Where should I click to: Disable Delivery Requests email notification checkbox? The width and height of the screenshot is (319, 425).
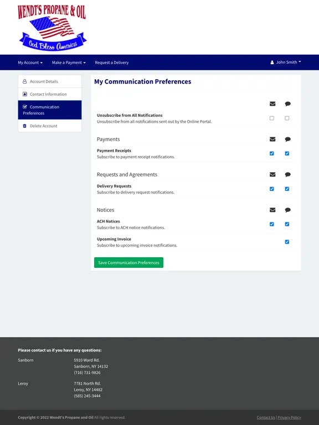[x=272, y=189]
